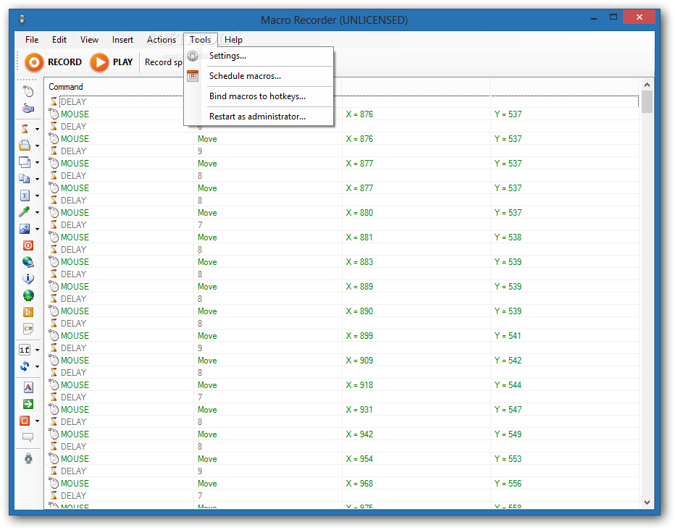Click the image picture command icon

(x=25, y=228)
